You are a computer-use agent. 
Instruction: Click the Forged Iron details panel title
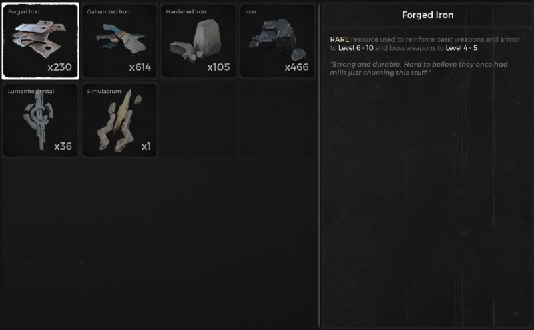[427, 15]
